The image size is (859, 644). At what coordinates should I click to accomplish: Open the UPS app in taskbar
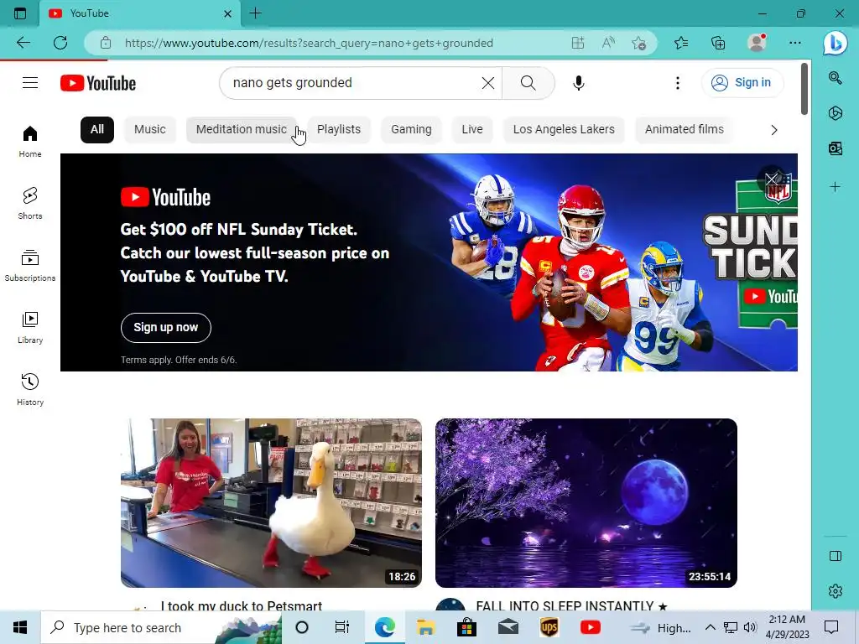pyautogui.click(x=549, y=627)
